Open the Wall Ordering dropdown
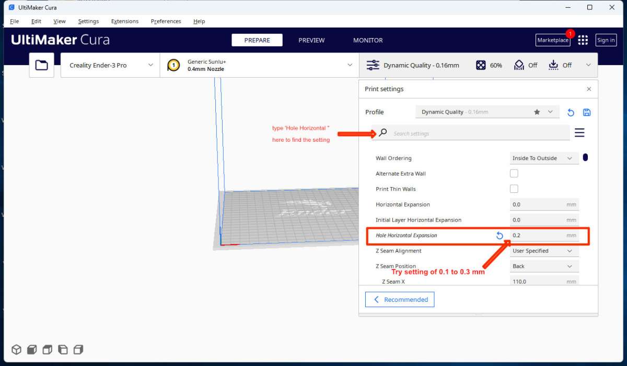This screenshot has height=366, width=627. click(x=544, y=158)
